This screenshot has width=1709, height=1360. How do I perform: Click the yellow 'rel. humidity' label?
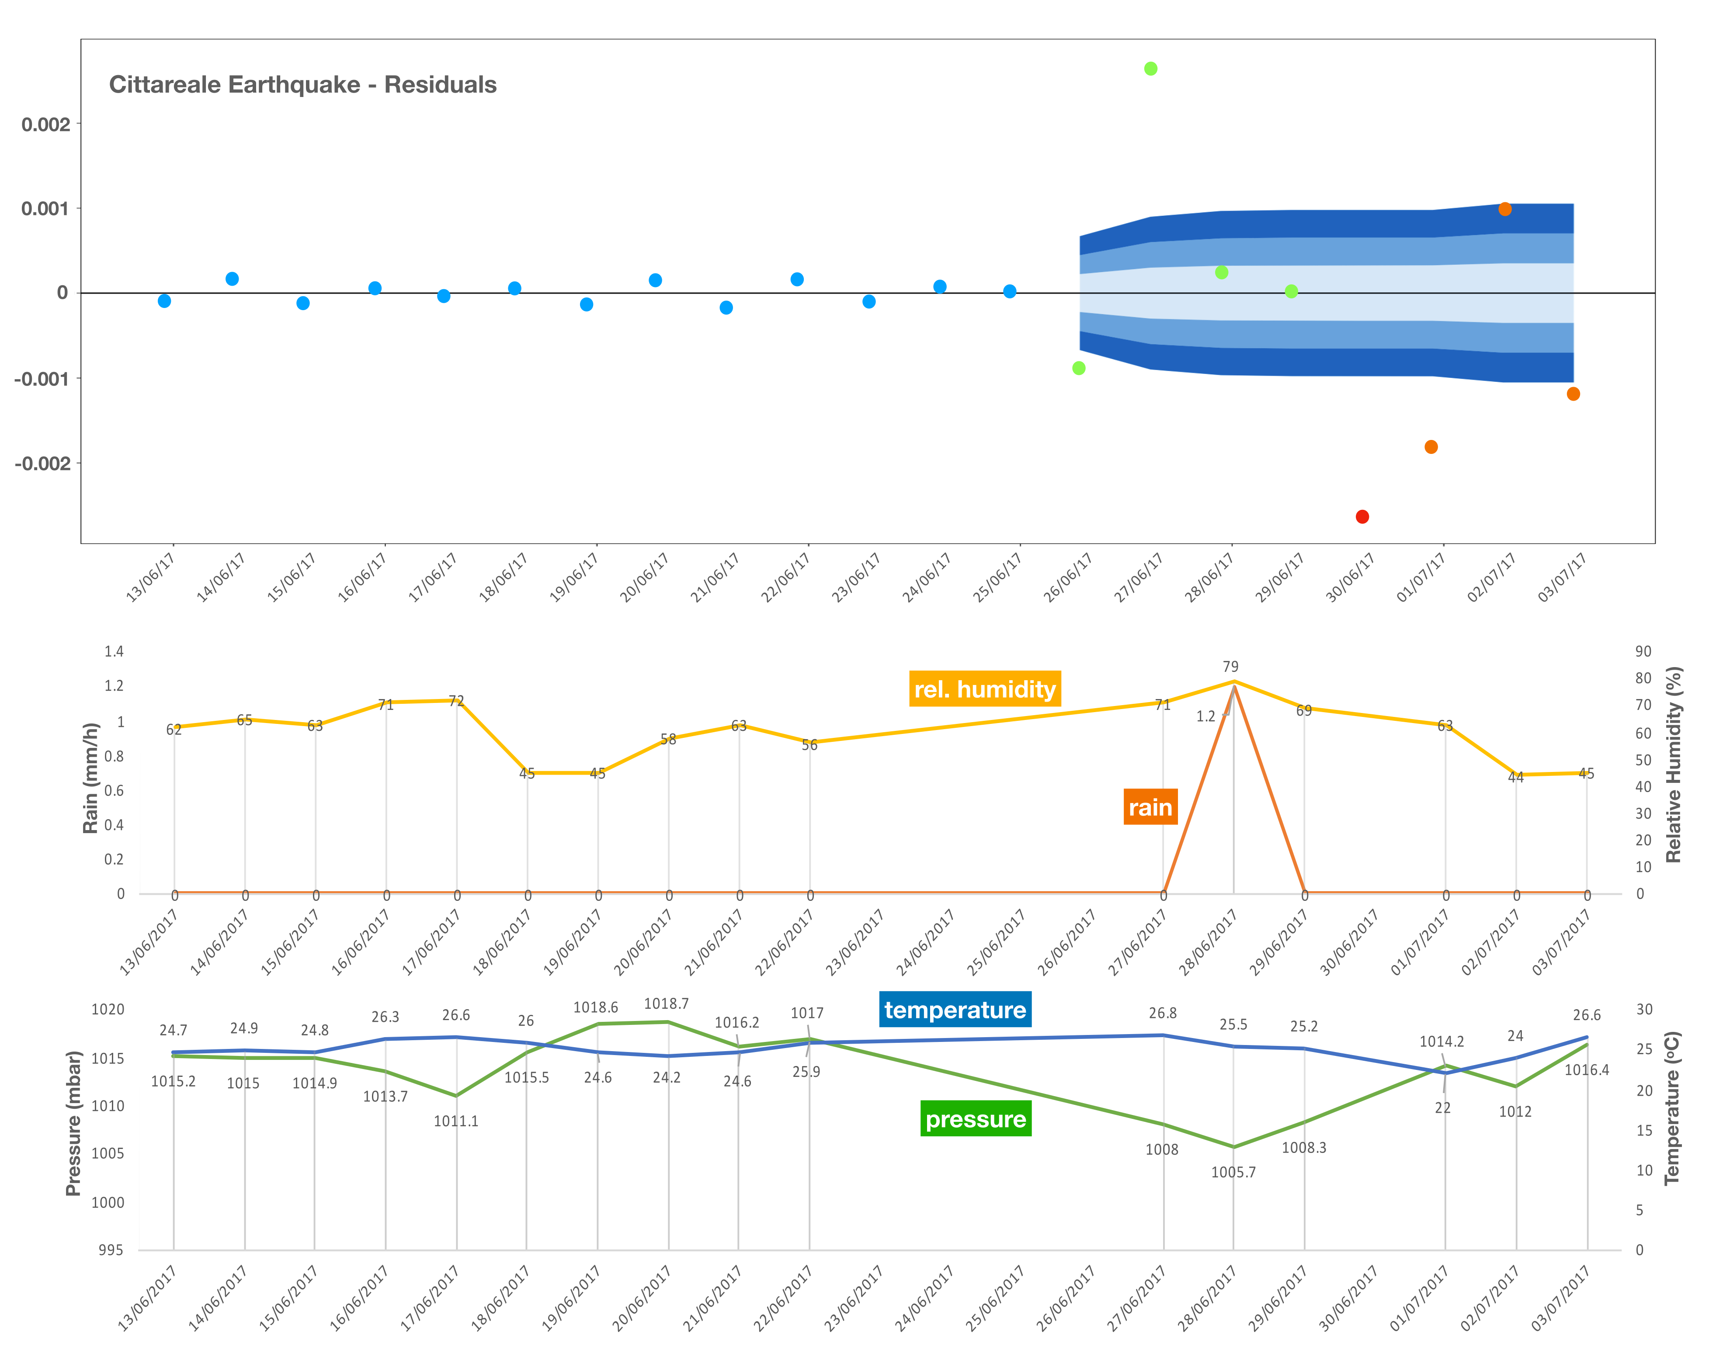click(984, 689)
